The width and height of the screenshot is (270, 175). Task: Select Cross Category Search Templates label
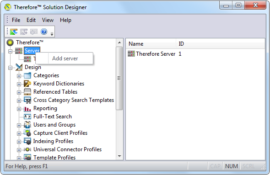(74, 100)
